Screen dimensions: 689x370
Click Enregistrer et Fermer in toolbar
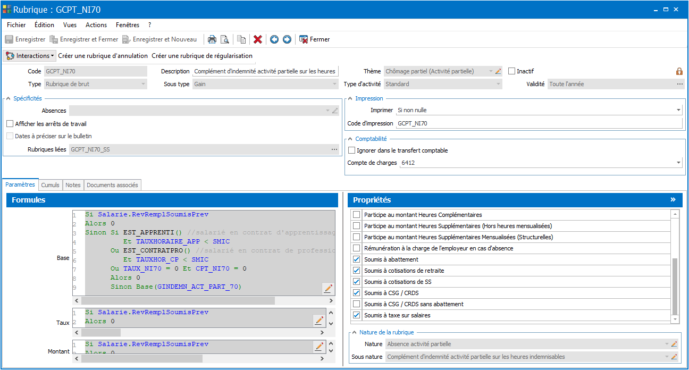coord(84,39)
